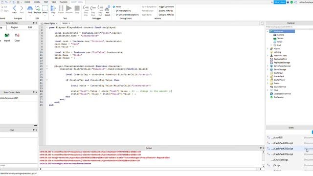This screenshot has width=313, height=176.
Task: Select the LocalizationService globe icon
Action: (x=271, y=94)
